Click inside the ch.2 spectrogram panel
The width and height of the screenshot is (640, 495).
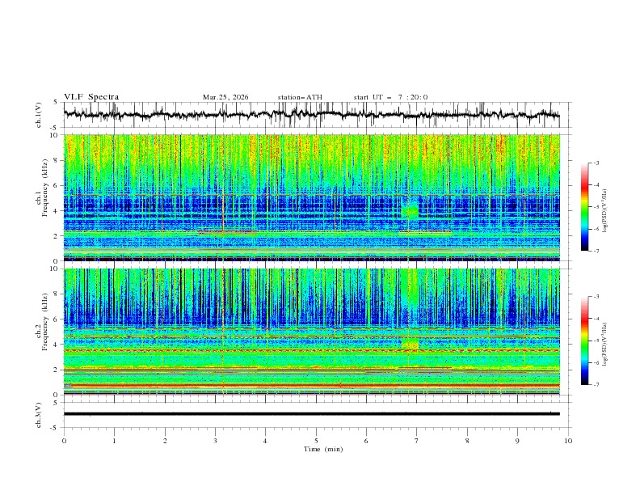[x=312, y=332]
